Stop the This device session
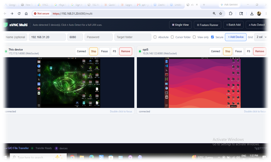 pyautogui.click(x=93, y=51)
